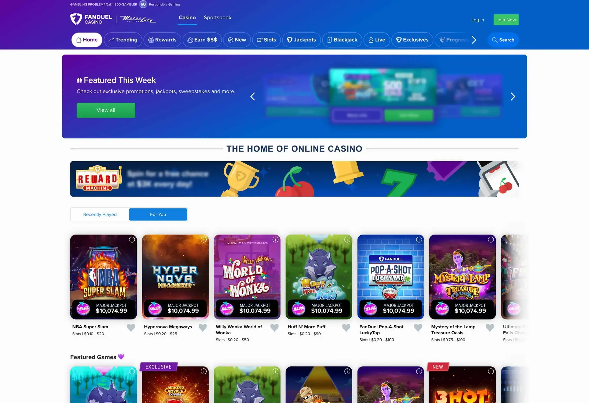
Task: Open info icon on Mystery of the Lamp
Action: coord(491,240)
